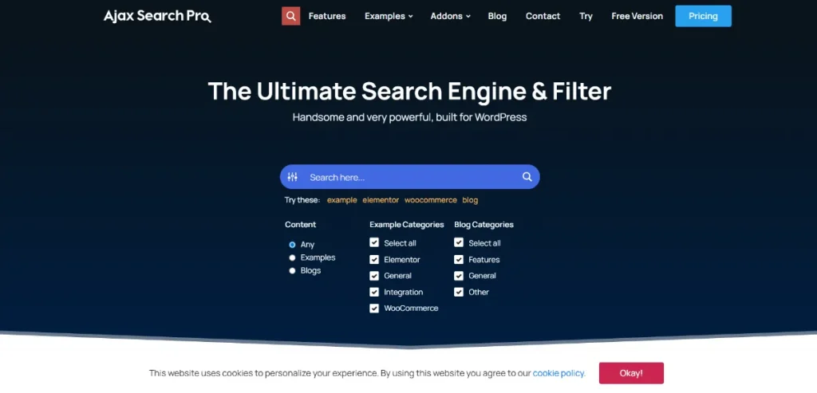Click the red search icon in navbar
This screenshot has height=393, width=817.
click(290, 16)
